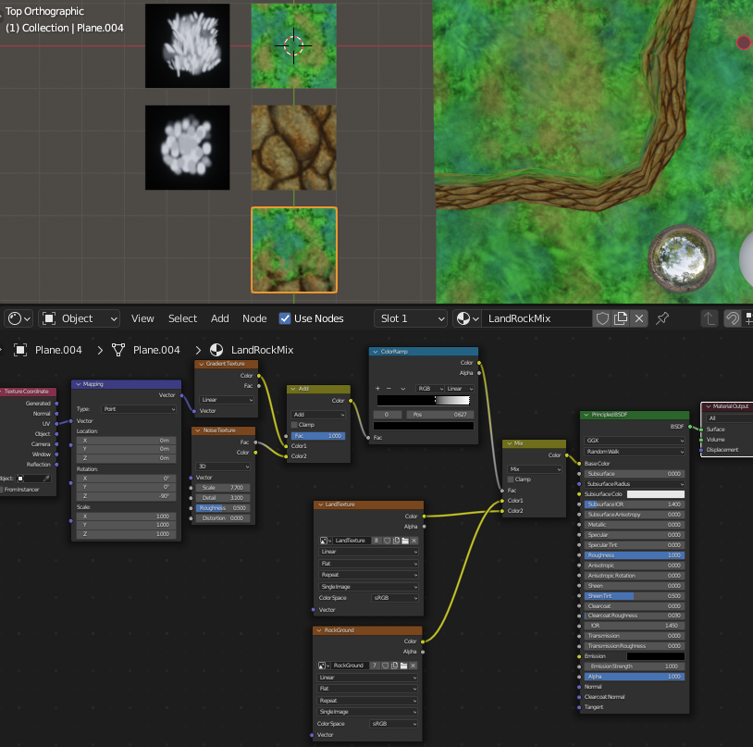Click the Plane.004 mesh data icon in breadcrumb
The image size is (753, 747).
click(118, 350)
